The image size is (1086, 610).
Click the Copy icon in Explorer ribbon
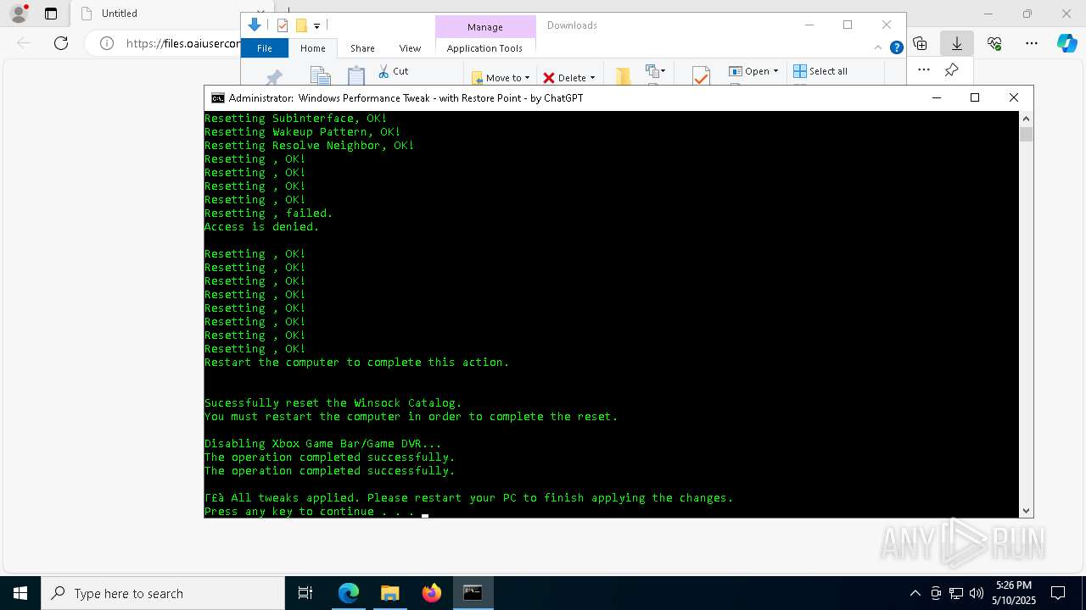(x=320, y=75)
